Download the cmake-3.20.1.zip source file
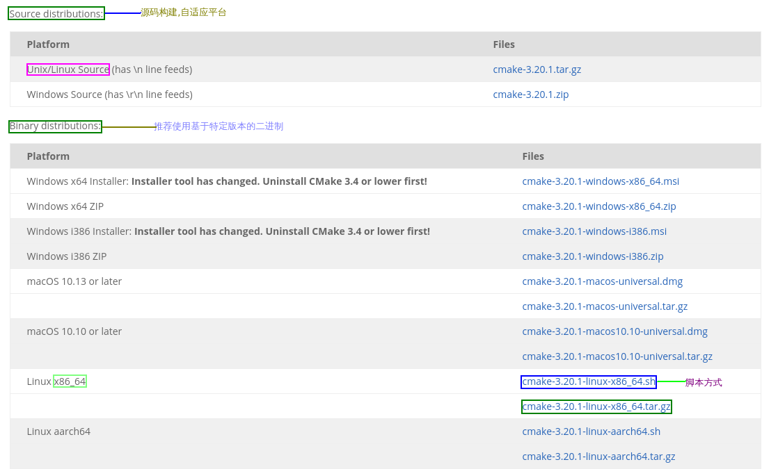The height and width of the screenshot is (469, 762). point(531,94)
